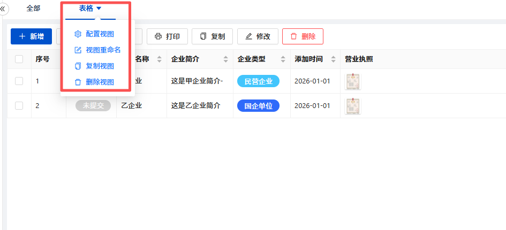The width and height of the screenshot is (506, 230).
Task: Switch to the 全部 tab
Action: 33,9
